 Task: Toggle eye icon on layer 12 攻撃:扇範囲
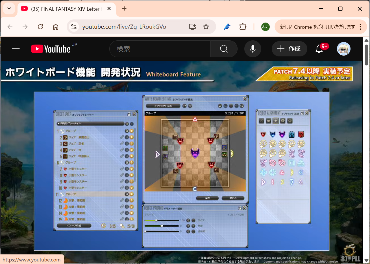coord(132,200)
